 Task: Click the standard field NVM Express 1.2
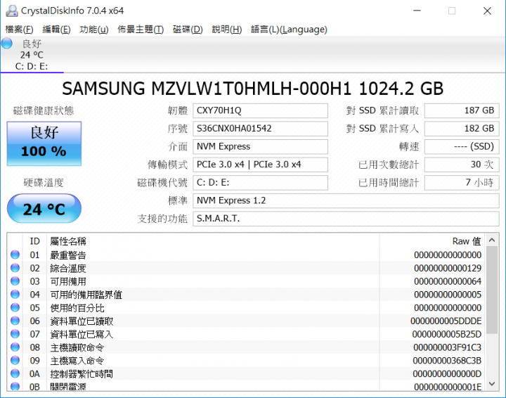coord(346,201)
